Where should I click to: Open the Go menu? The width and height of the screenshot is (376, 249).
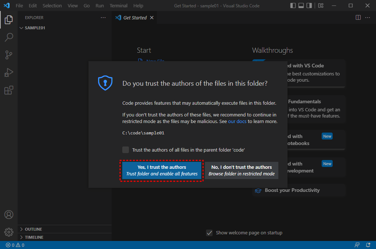[87, 5]
